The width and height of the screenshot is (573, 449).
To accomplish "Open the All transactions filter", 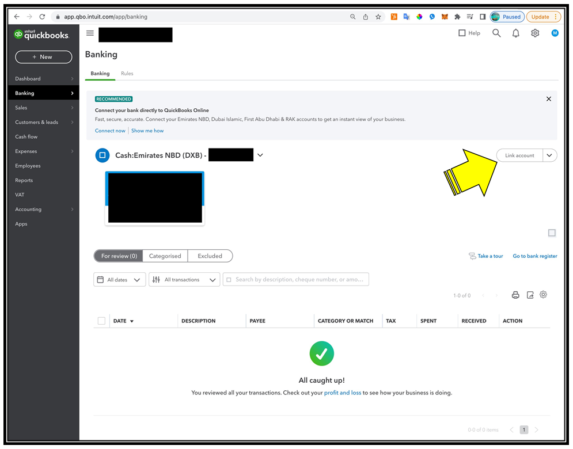I will (184, 280).
